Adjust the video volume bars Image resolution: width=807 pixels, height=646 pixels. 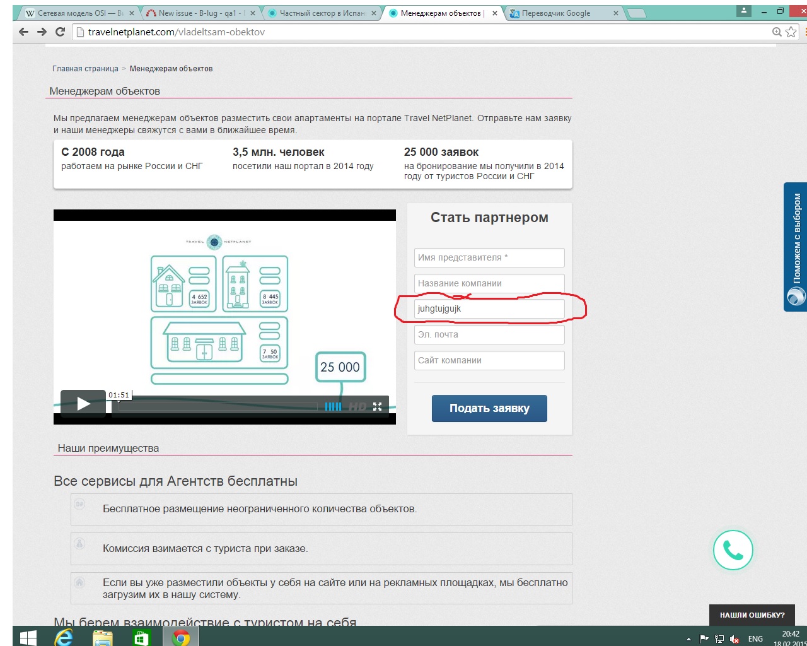[333, 407]
